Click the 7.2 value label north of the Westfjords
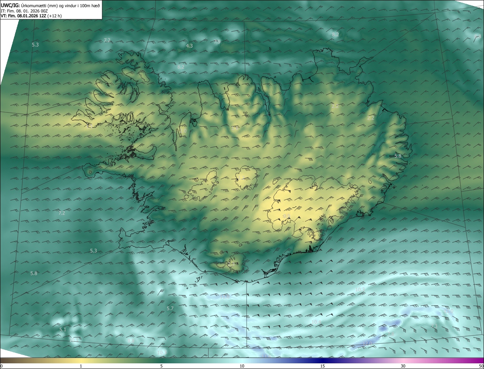Image resolution: width=484 pixels, height=369 pixels. click(x=107, y=40)
